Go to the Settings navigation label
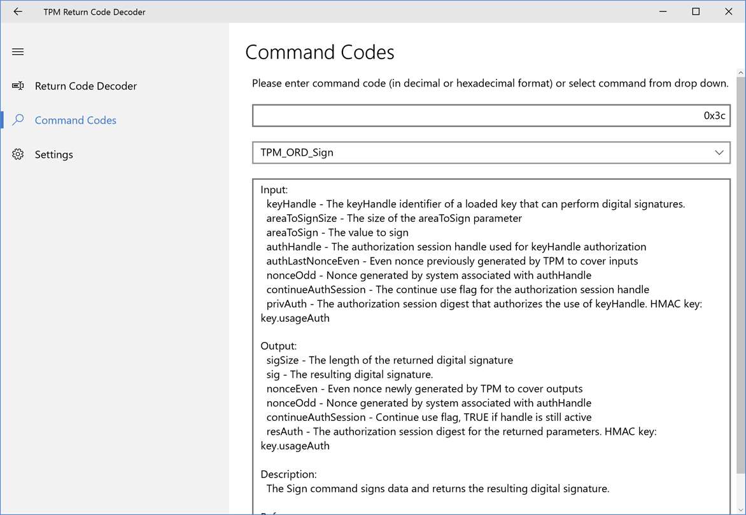The image size is (746, 515). 54,154
